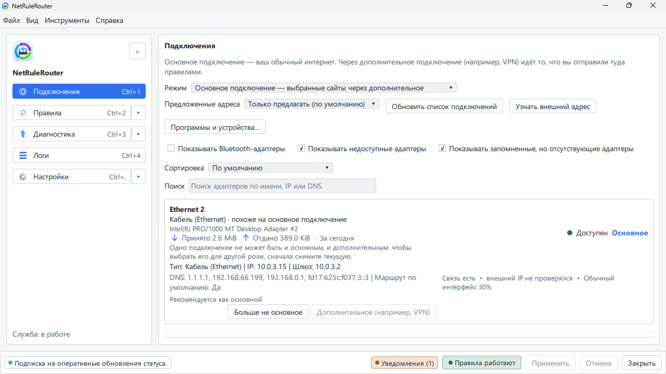
Task: Expand the arrow next to Правила
Action: pos(138,113)
